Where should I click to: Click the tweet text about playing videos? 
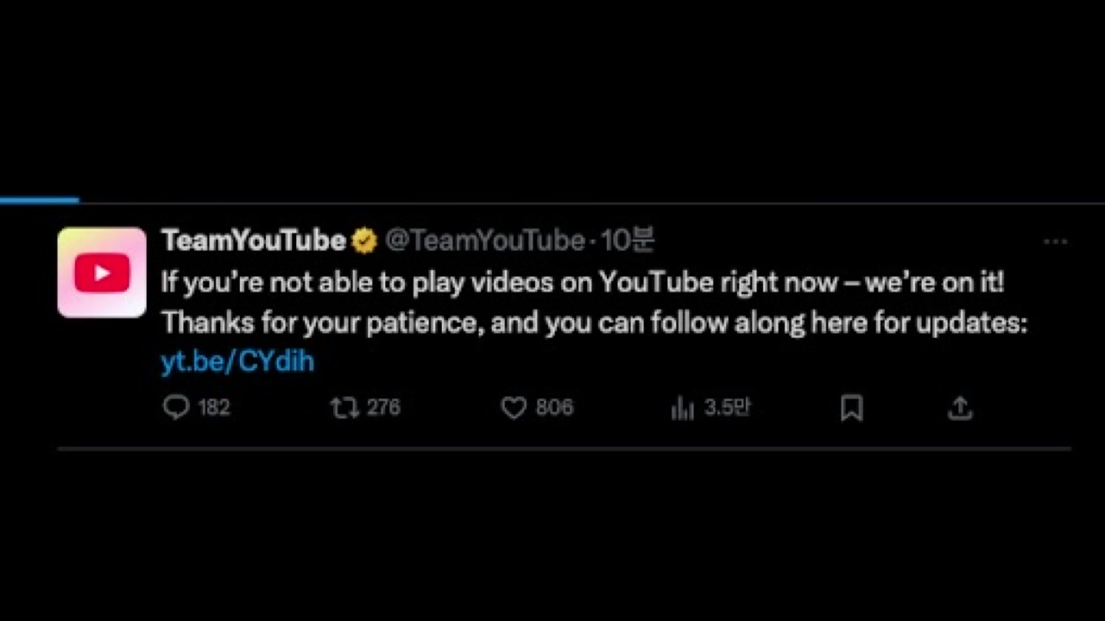[583, 282]
